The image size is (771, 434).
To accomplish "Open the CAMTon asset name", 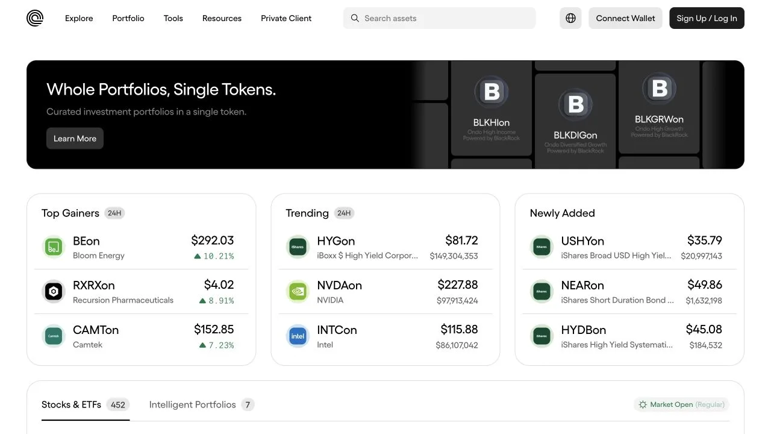I will coord(96,330).
